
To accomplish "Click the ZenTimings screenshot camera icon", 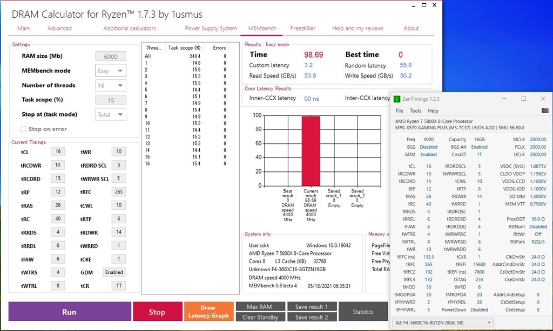I will 545,111.
